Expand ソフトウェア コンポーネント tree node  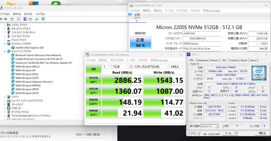(x=5, y=33)
